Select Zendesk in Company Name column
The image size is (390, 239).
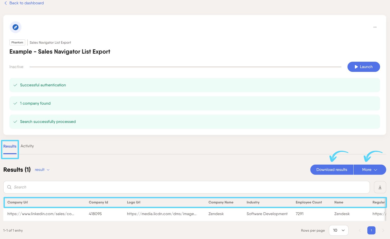tap(216, 214)
